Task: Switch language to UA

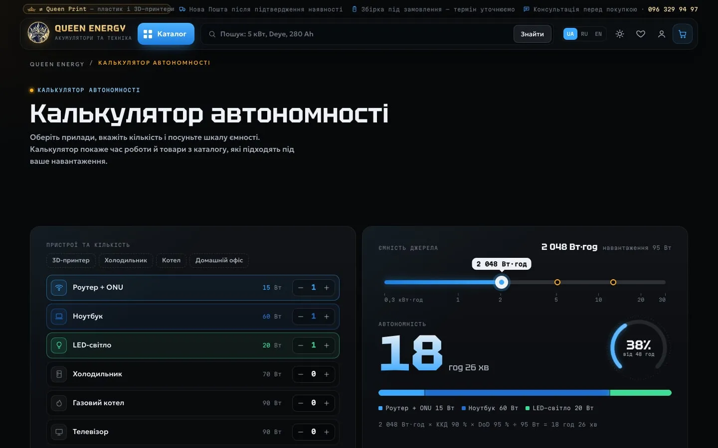Action: pos(570,34)
